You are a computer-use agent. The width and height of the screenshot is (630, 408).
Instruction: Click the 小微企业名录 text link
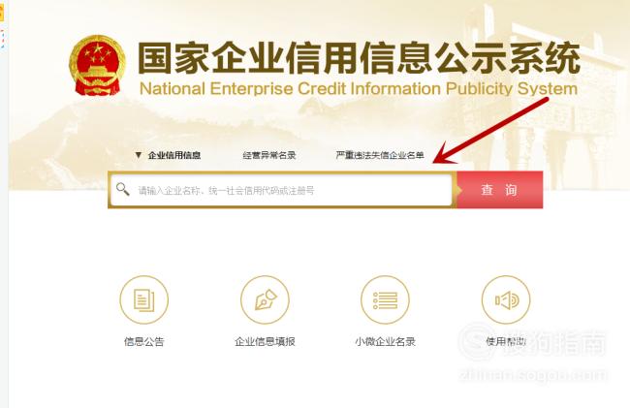[x=385, y=342]
